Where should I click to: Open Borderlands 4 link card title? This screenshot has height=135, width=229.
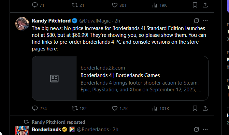coord(120,75)
